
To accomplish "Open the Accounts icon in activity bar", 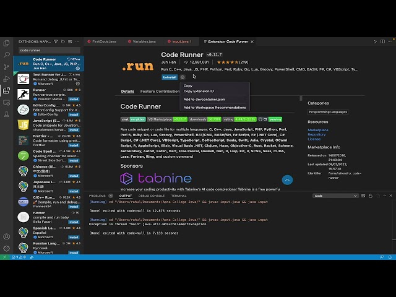I will [x=7, y=236].
